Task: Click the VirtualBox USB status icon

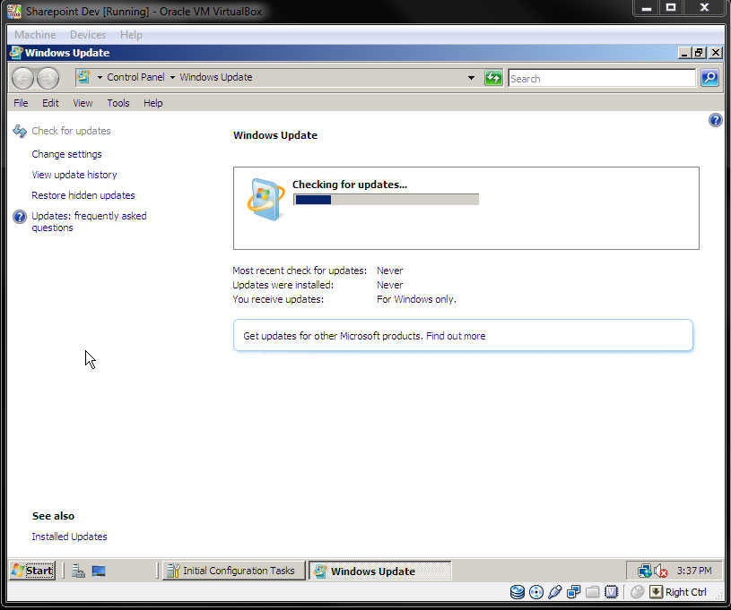Action: pos(555,592)
